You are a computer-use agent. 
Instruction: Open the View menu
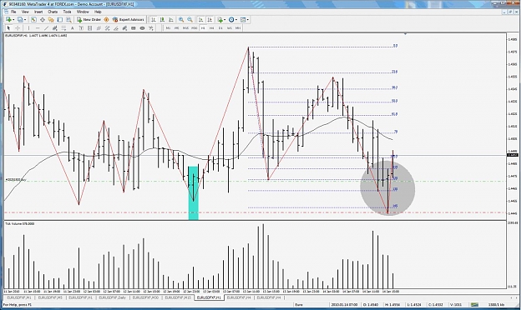click(25, 12)
